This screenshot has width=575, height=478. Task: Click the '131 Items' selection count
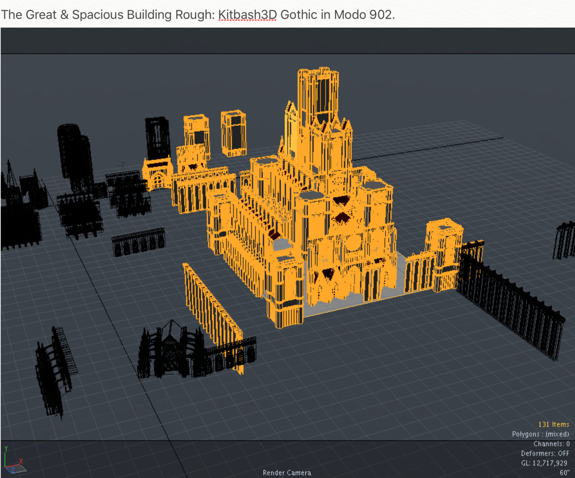pos(553,424)
